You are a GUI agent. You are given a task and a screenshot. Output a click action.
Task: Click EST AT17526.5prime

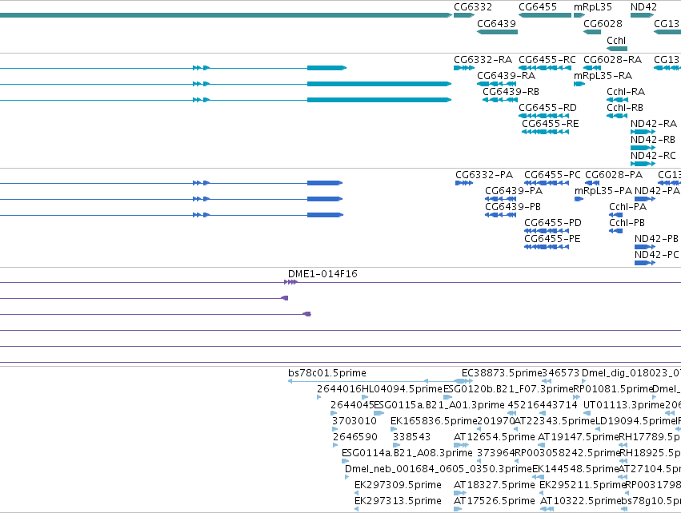(x=495, y=501)
